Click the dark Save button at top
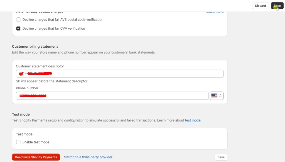 pos(277,6)
